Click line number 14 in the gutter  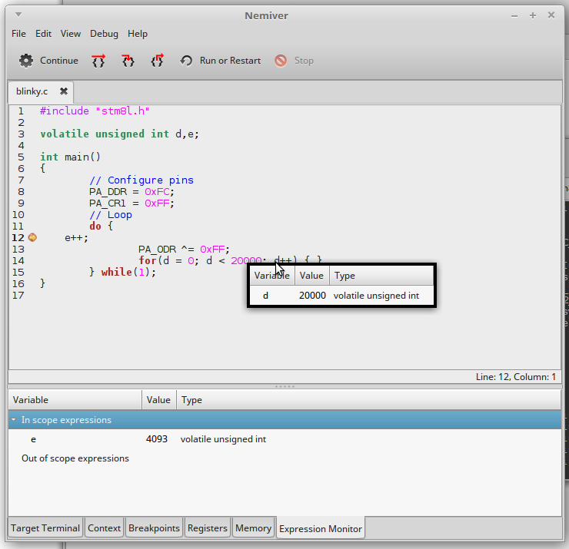pos(18,261)
